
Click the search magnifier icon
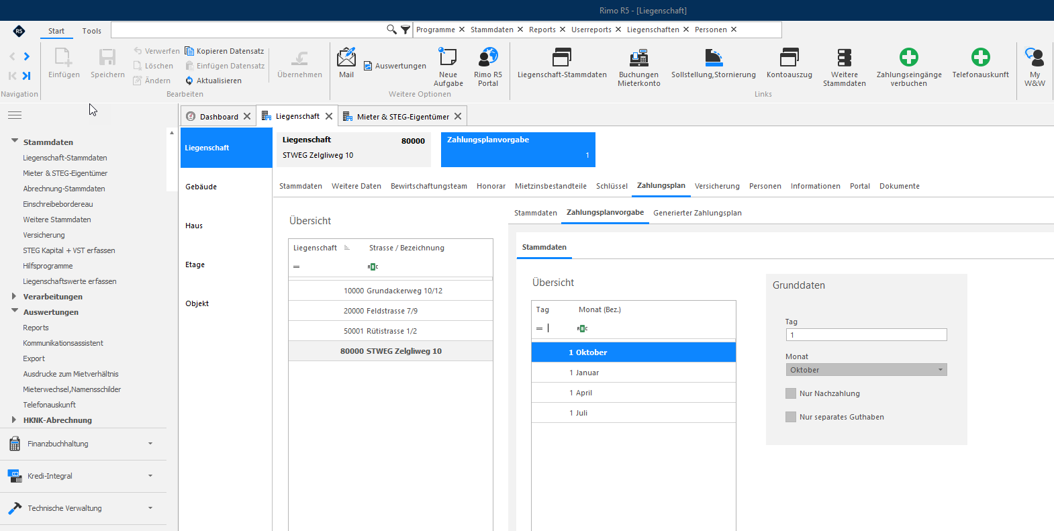point(391,30)
